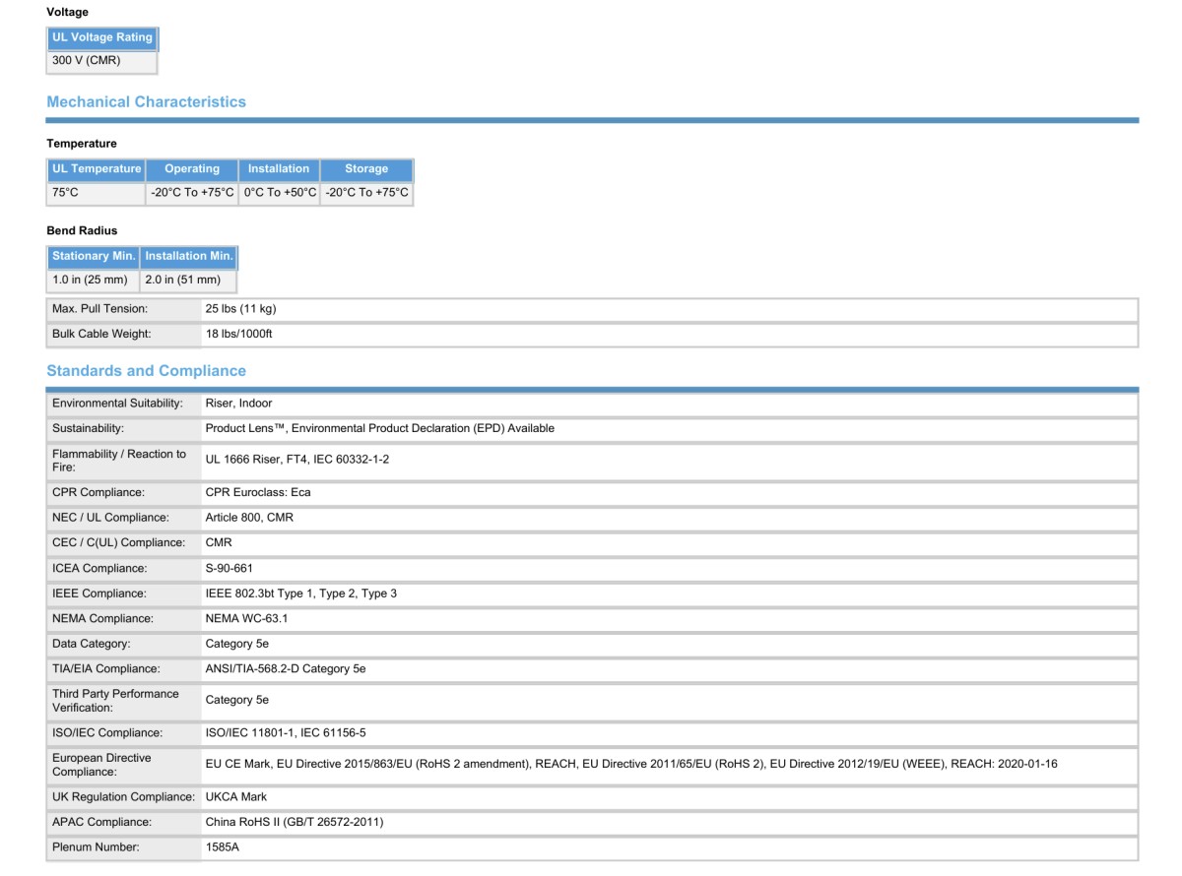Click the 300 V (CMR) voltage cell

87,61
